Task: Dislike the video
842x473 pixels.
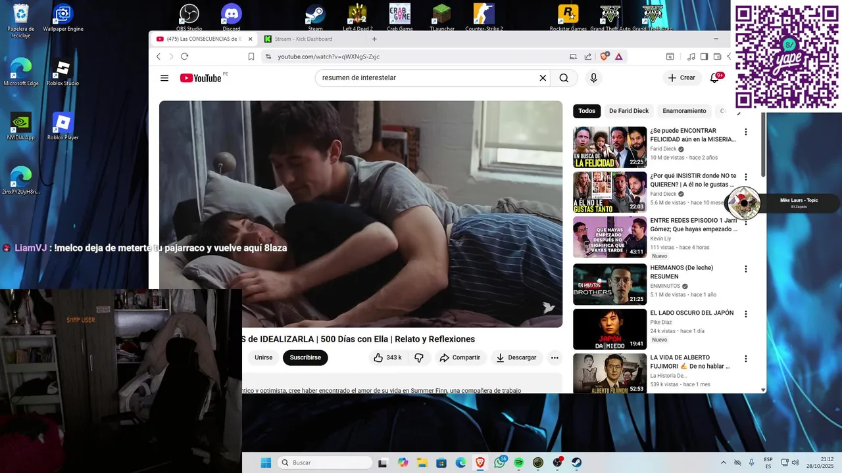Action: pos(418,357)
